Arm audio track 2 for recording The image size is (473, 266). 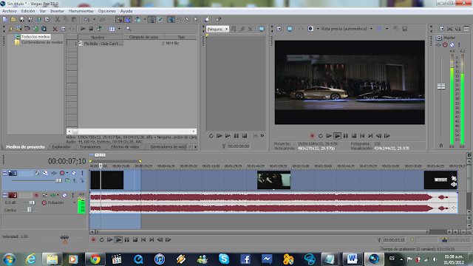(x=36, y=195)
